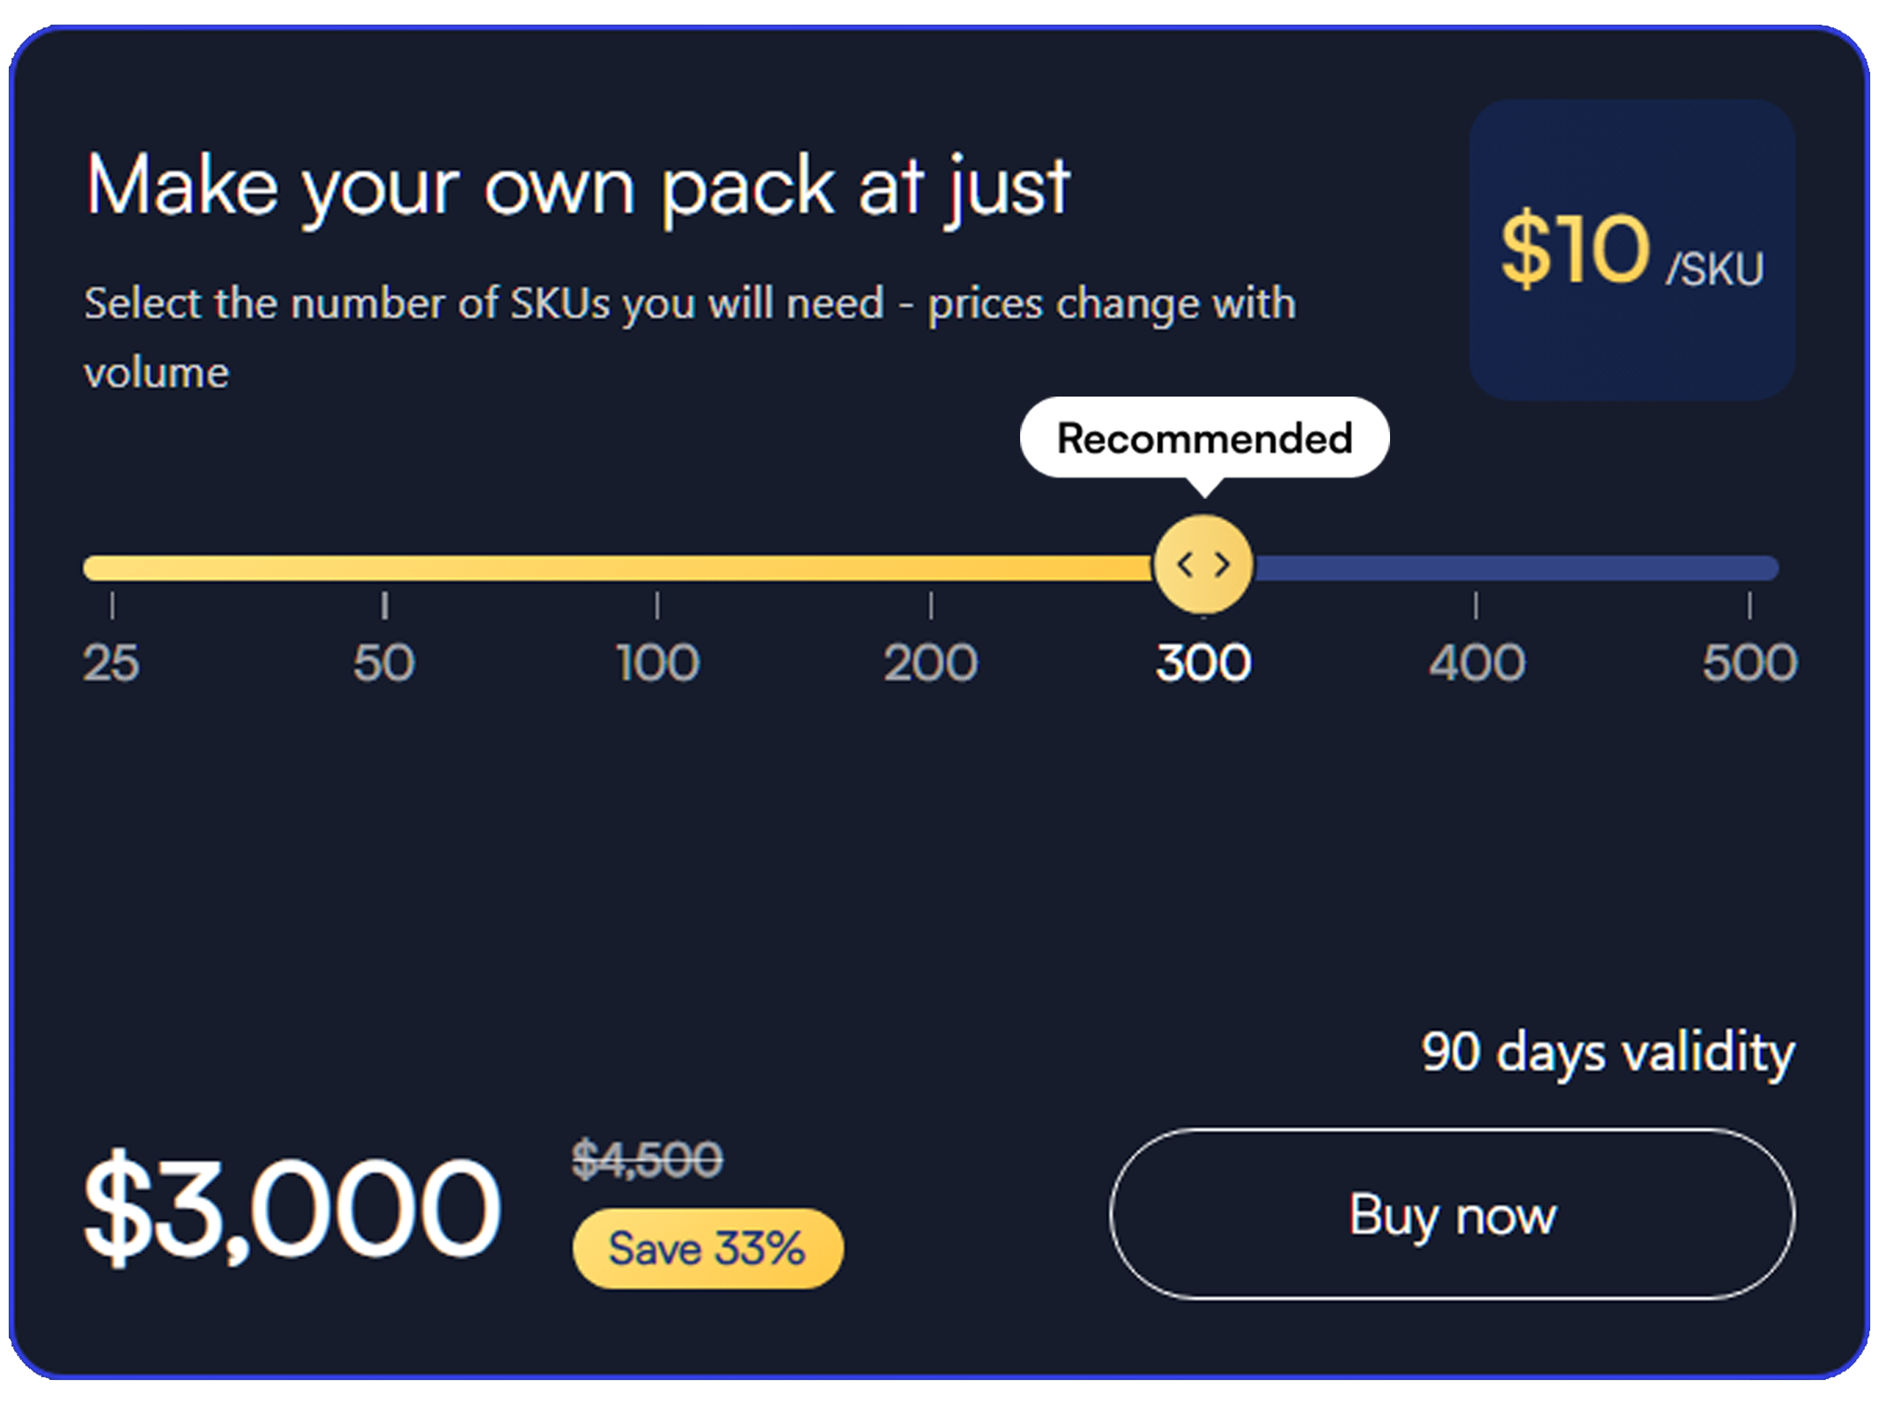Viewport: 1879px width, 1402px height.
Task: Click the Recommended tooltip bubble
Action: (1204, 438)
